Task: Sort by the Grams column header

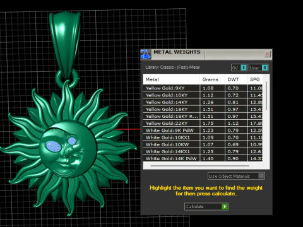Action: [x=212, y=79]
